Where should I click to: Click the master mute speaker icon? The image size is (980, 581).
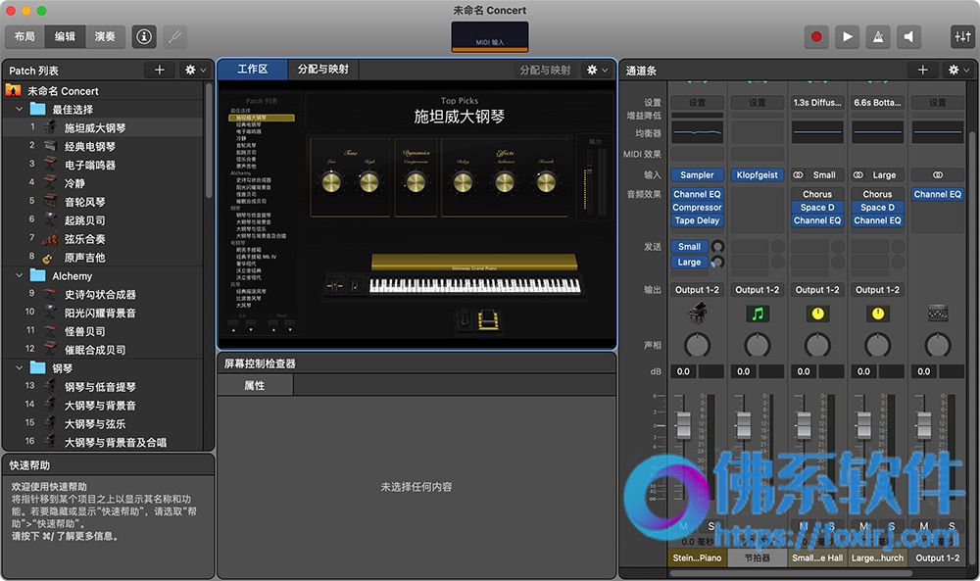coord(908,37)
